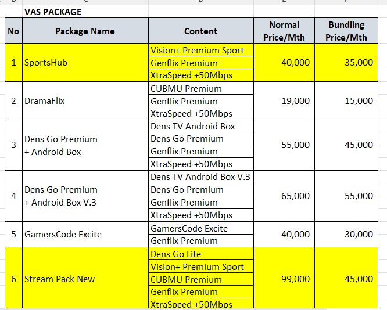Viewport: 387px width, 310px height.
Task: Select the "No" column header cell
Action: pos(13,31)
